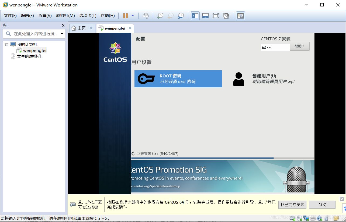Open the 选项卡(T) menu
The image size is (346, 222).
click(88, 16)
